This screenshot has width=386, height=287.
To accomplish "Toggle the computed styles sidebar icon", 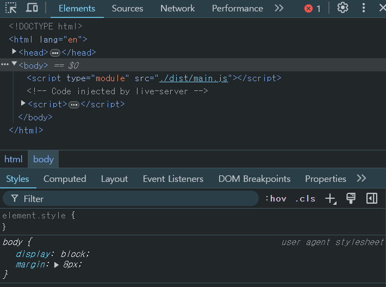I will tap(372, 198).
